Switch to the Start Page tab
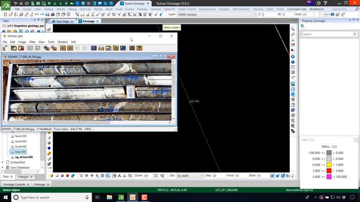The height and width of the screenshot is (202, 360). [x=62, y=21]
